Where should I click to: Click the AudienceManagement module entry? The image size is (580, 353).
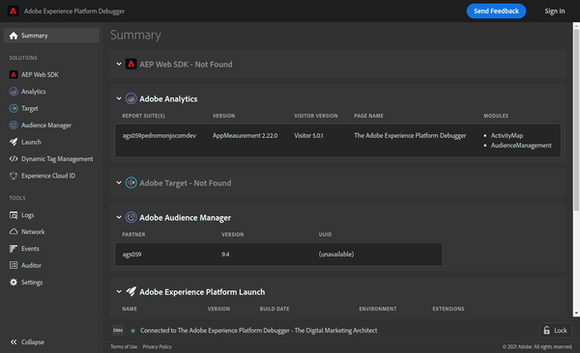[x=521, y=146]
